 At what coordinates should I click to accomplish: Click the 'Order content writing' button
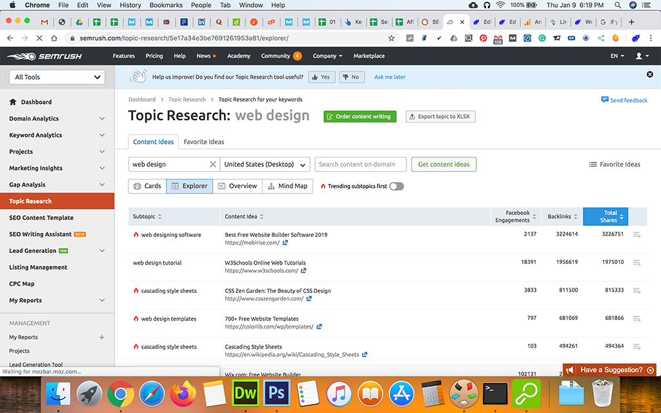pyautogui.click(x=360, y=117)
